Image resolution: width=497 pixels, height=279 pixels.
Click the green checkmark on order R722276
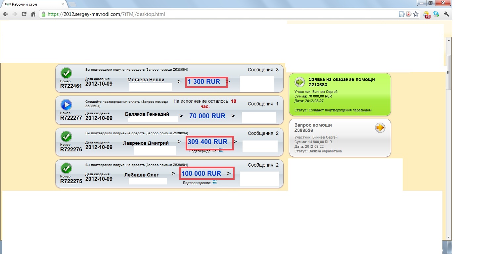point(66,136)
